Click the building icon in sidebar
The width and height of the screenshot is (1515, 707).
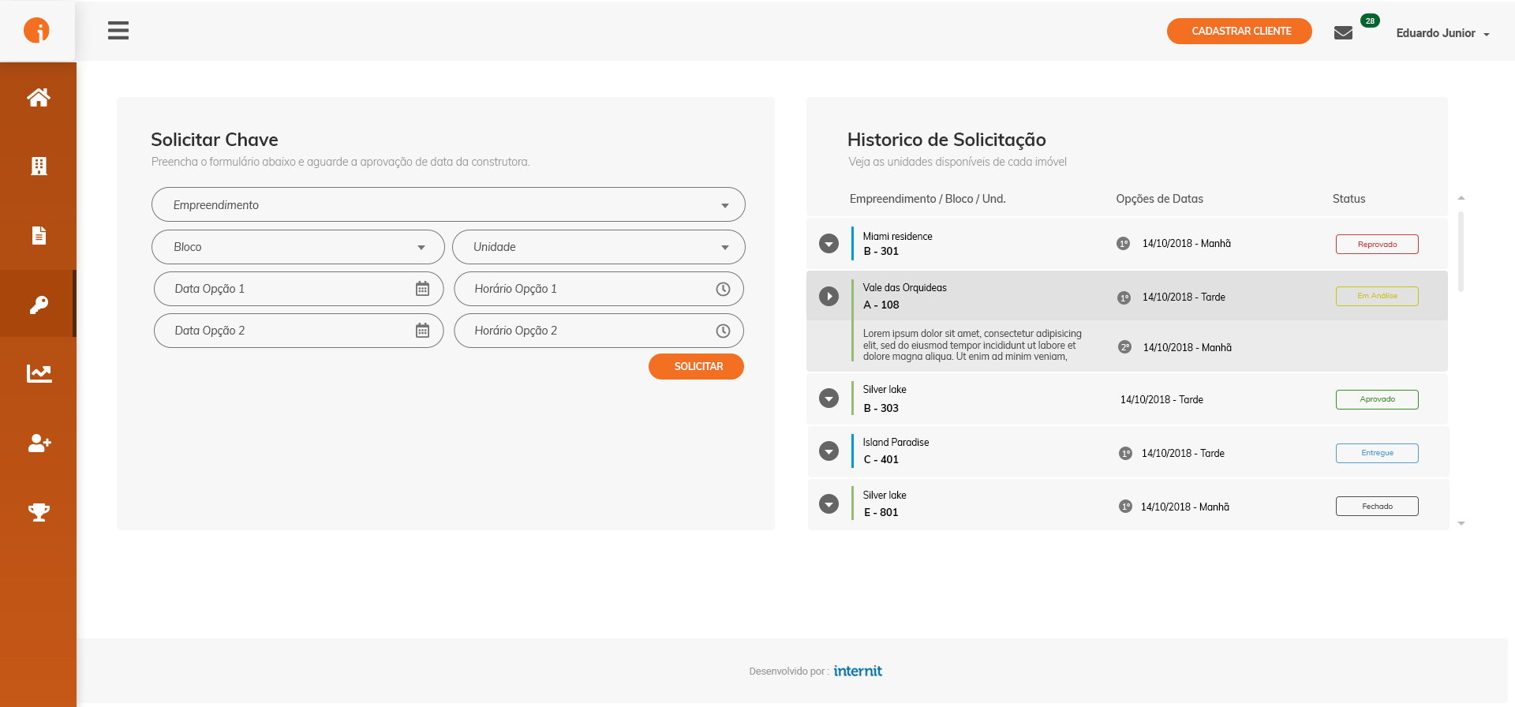(39, 166)
